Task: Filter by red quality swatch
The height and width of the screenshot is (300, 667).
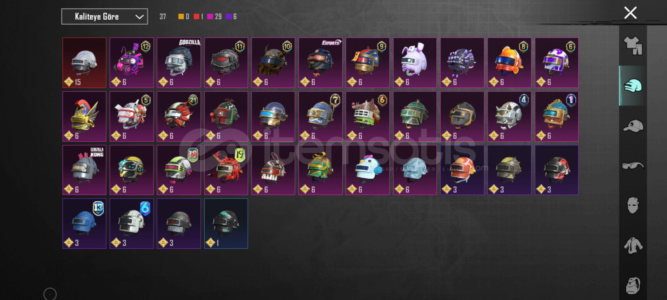Action: click(x=196, y=17)
